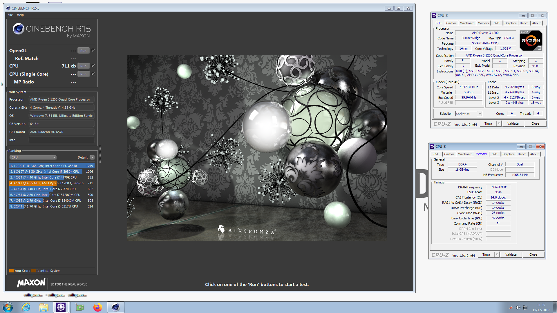Open Windows Explorer folder from taskbar
Viewport: 557px width, 313px height.
tap(44, 307)
